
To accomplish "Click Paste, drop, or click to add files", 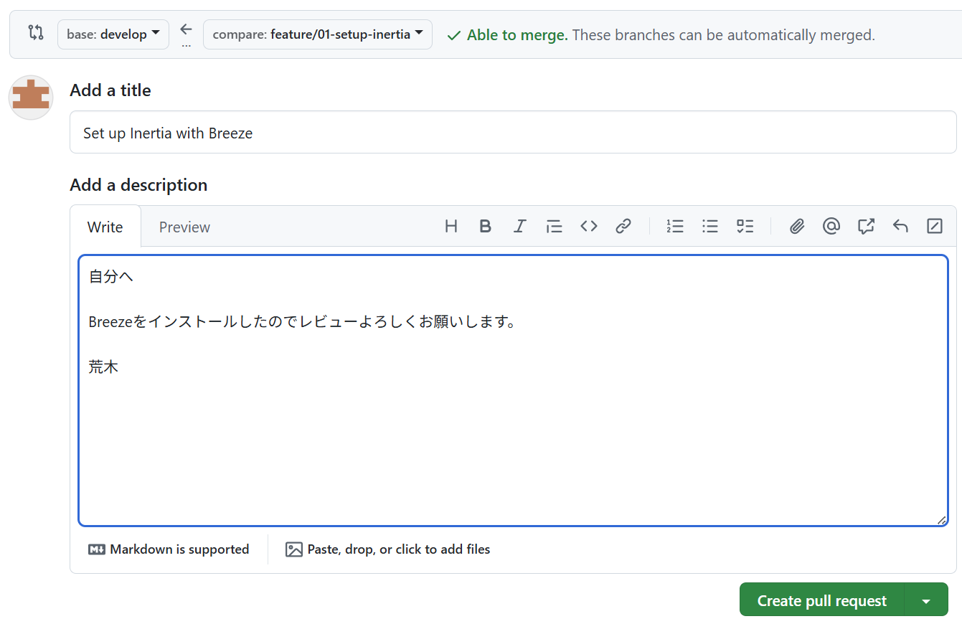I will coord(388,549).
